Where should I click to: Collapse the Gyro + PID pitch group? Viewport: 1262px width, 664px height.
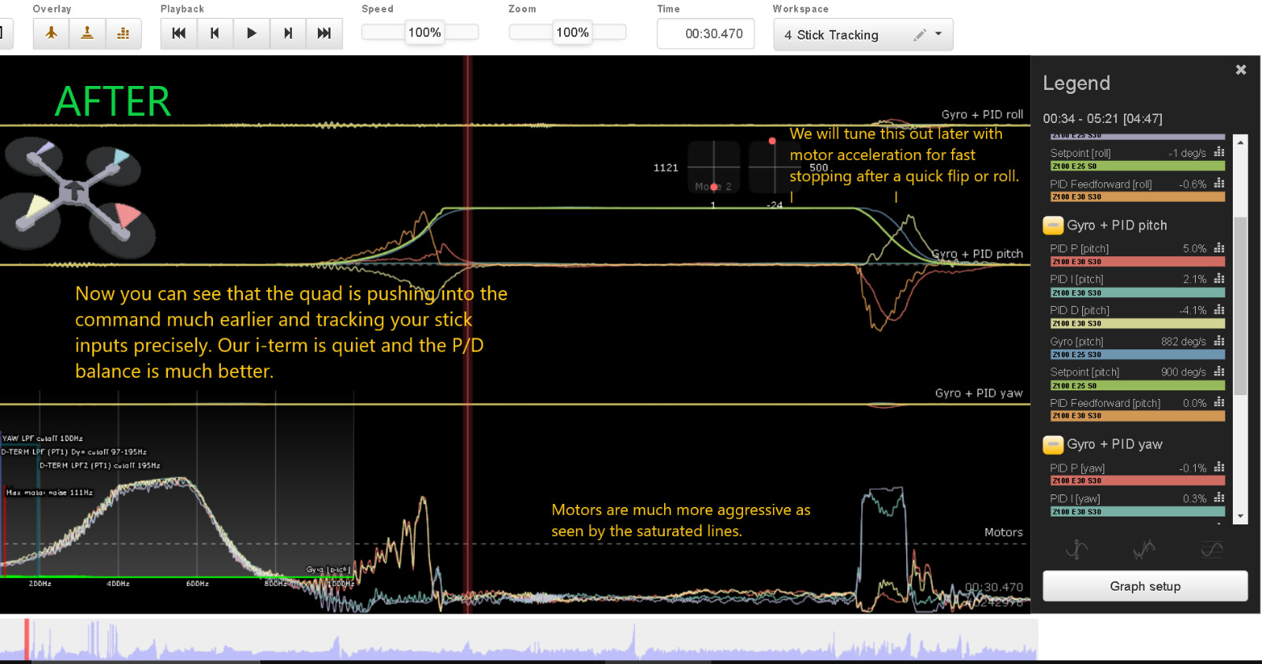1053,226
